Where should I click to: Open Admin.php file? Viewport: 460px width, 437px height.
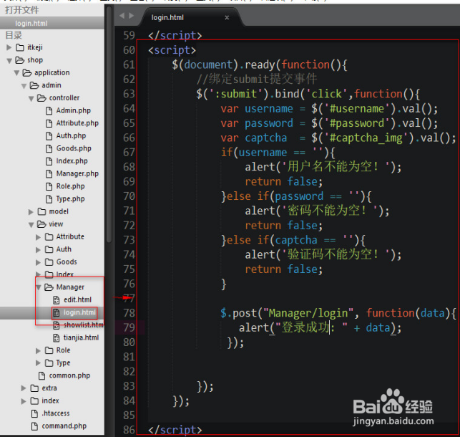[x=74, y=110]
